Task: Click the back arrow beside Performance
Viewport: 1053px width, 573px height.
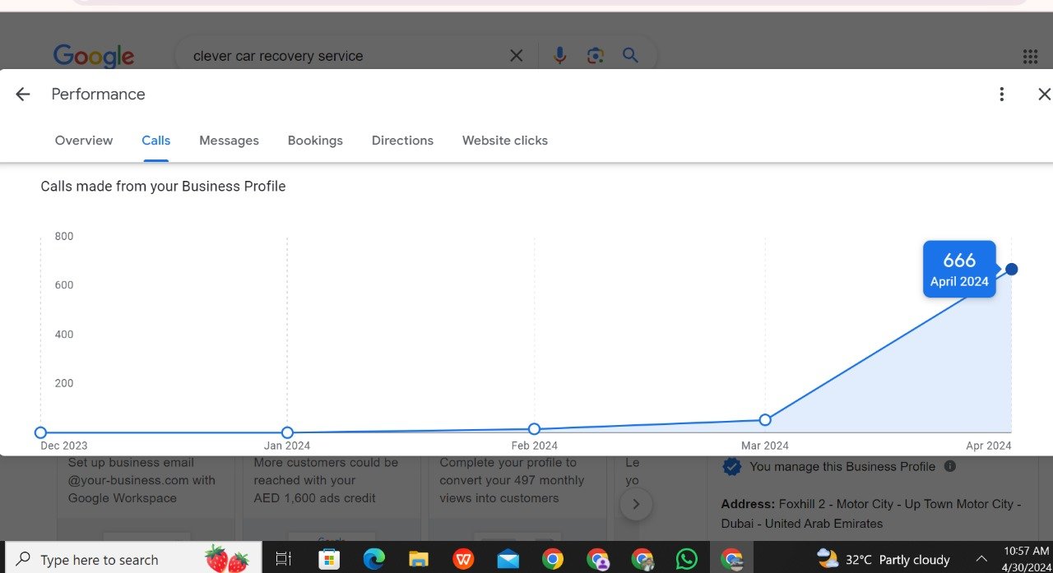Action: click(x=22, y=95)
